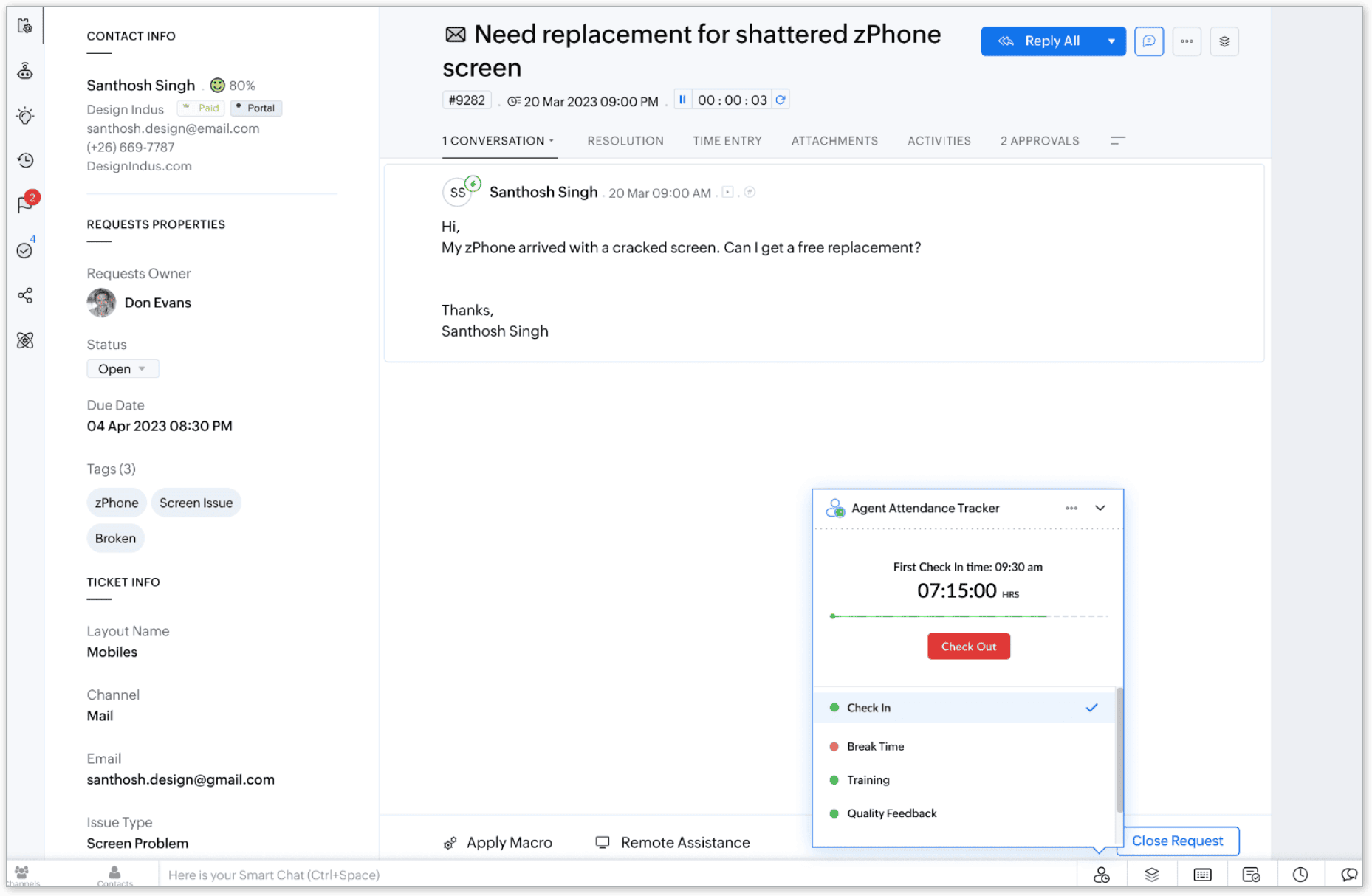Image resolution: width=1372 pixels, height=896 pixels.
Task: Click the happiness smiley rating icon
Action: (217, 86)
